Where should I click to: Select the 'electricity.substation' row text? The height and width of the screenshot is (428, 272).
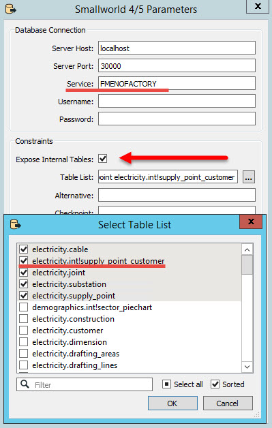[69, 284]
